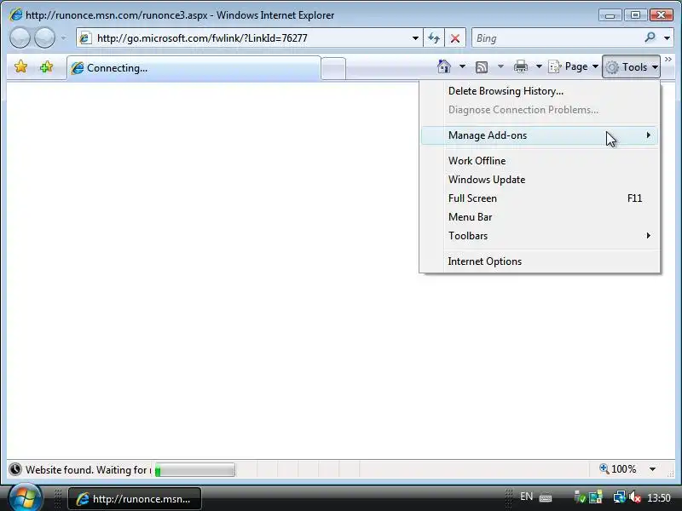Toggle Menu Bar menu item
This screenshot has width=682, height=511.
(540, 217)
